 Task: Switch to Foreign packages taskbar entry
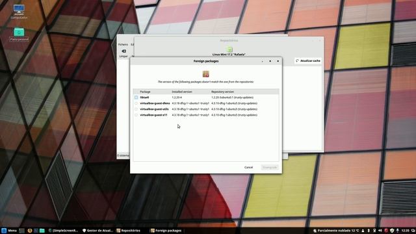point(166,231)
